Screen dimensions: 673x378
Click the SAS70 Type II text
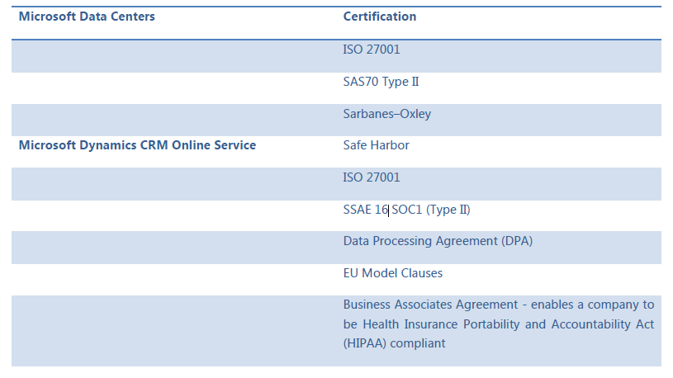click(x=381, y=82)
